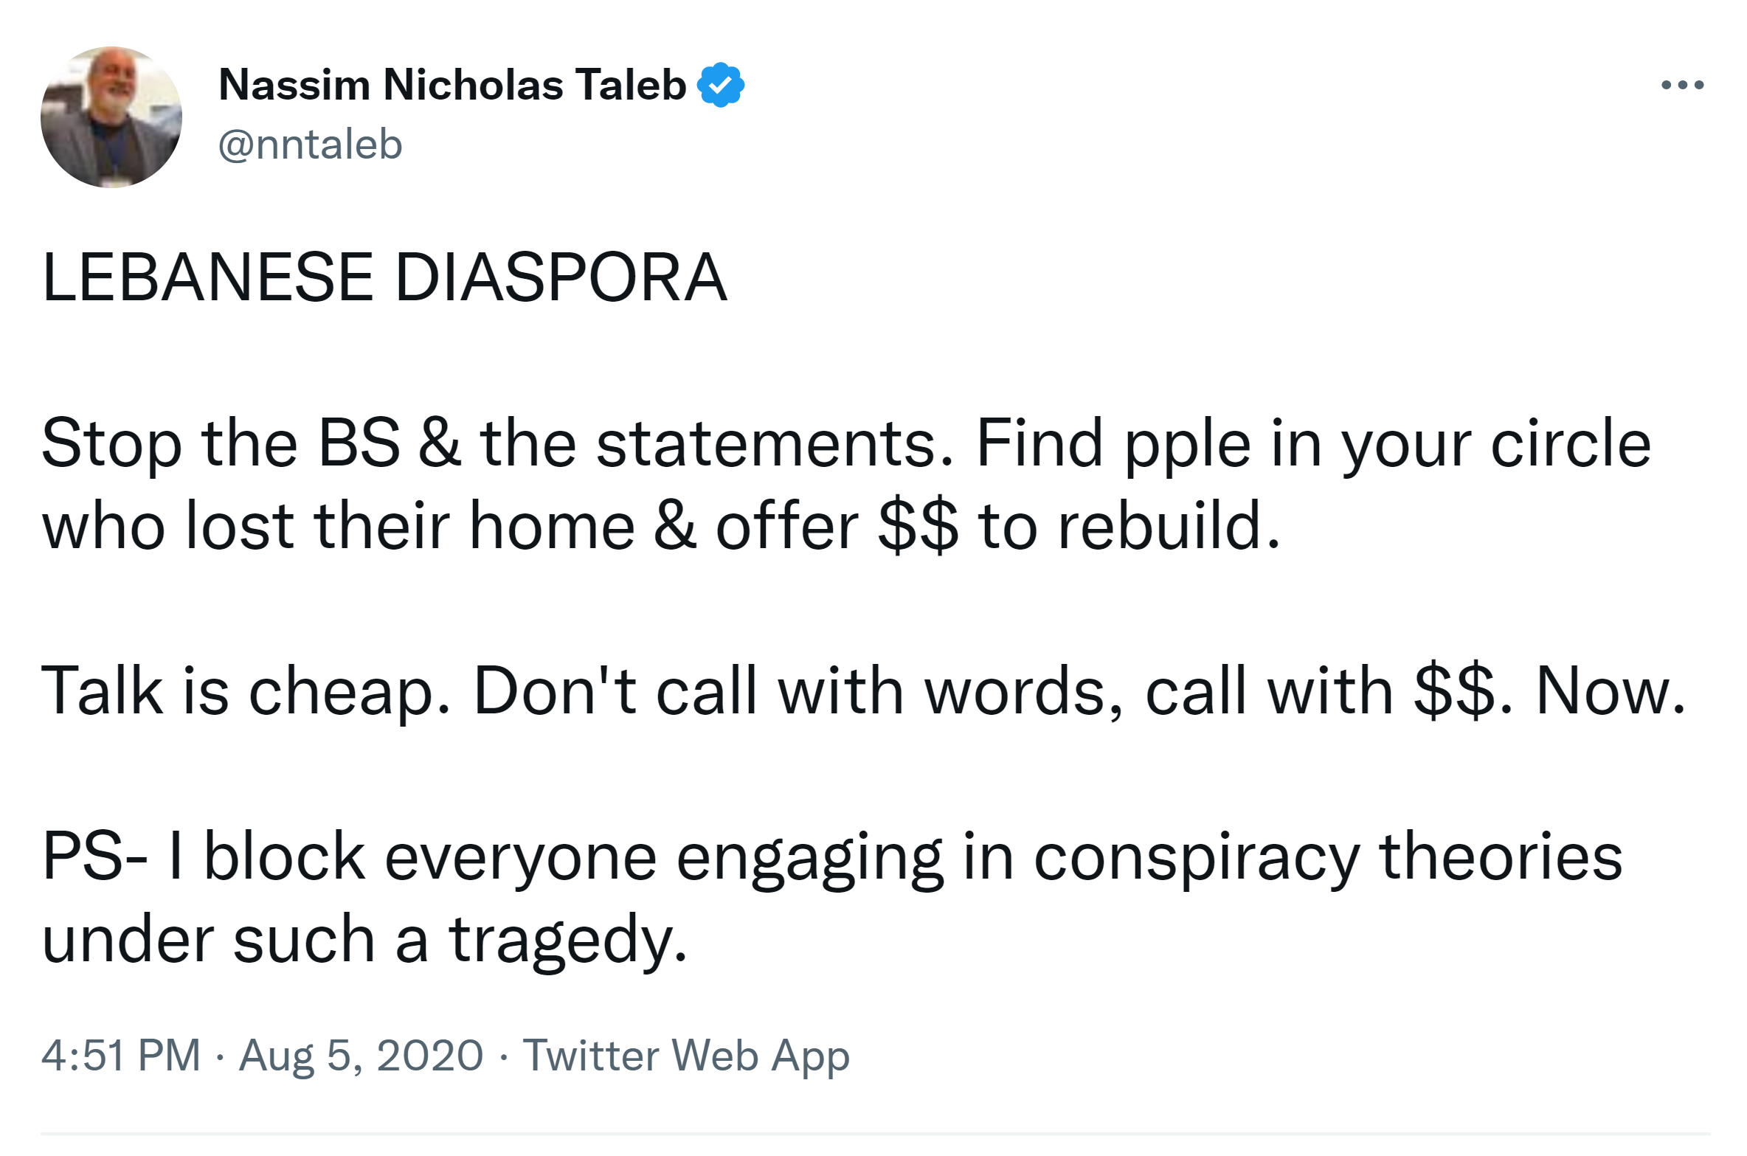Click the display name Nassim Nicholas Taleb
Image resolution: width=1747 pixels, height=1156 pixels.
(452, 85)
